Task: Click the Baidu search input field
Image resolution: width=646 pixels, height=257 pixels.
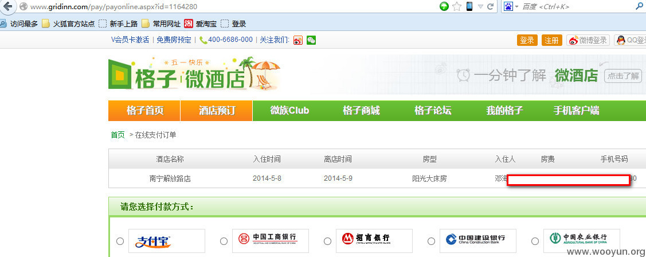Action: click(577, 6)
